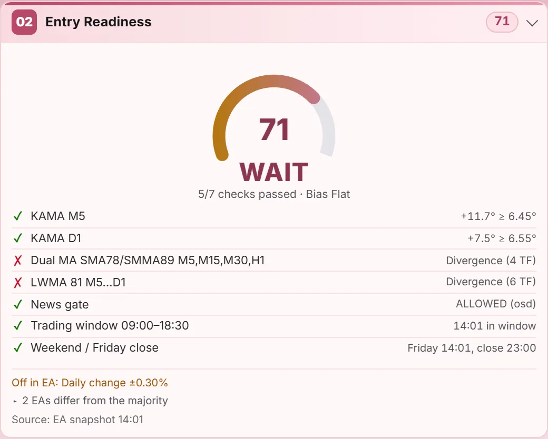
Task: Click the 5/7 checks passed summary
Action: (274, 194)
